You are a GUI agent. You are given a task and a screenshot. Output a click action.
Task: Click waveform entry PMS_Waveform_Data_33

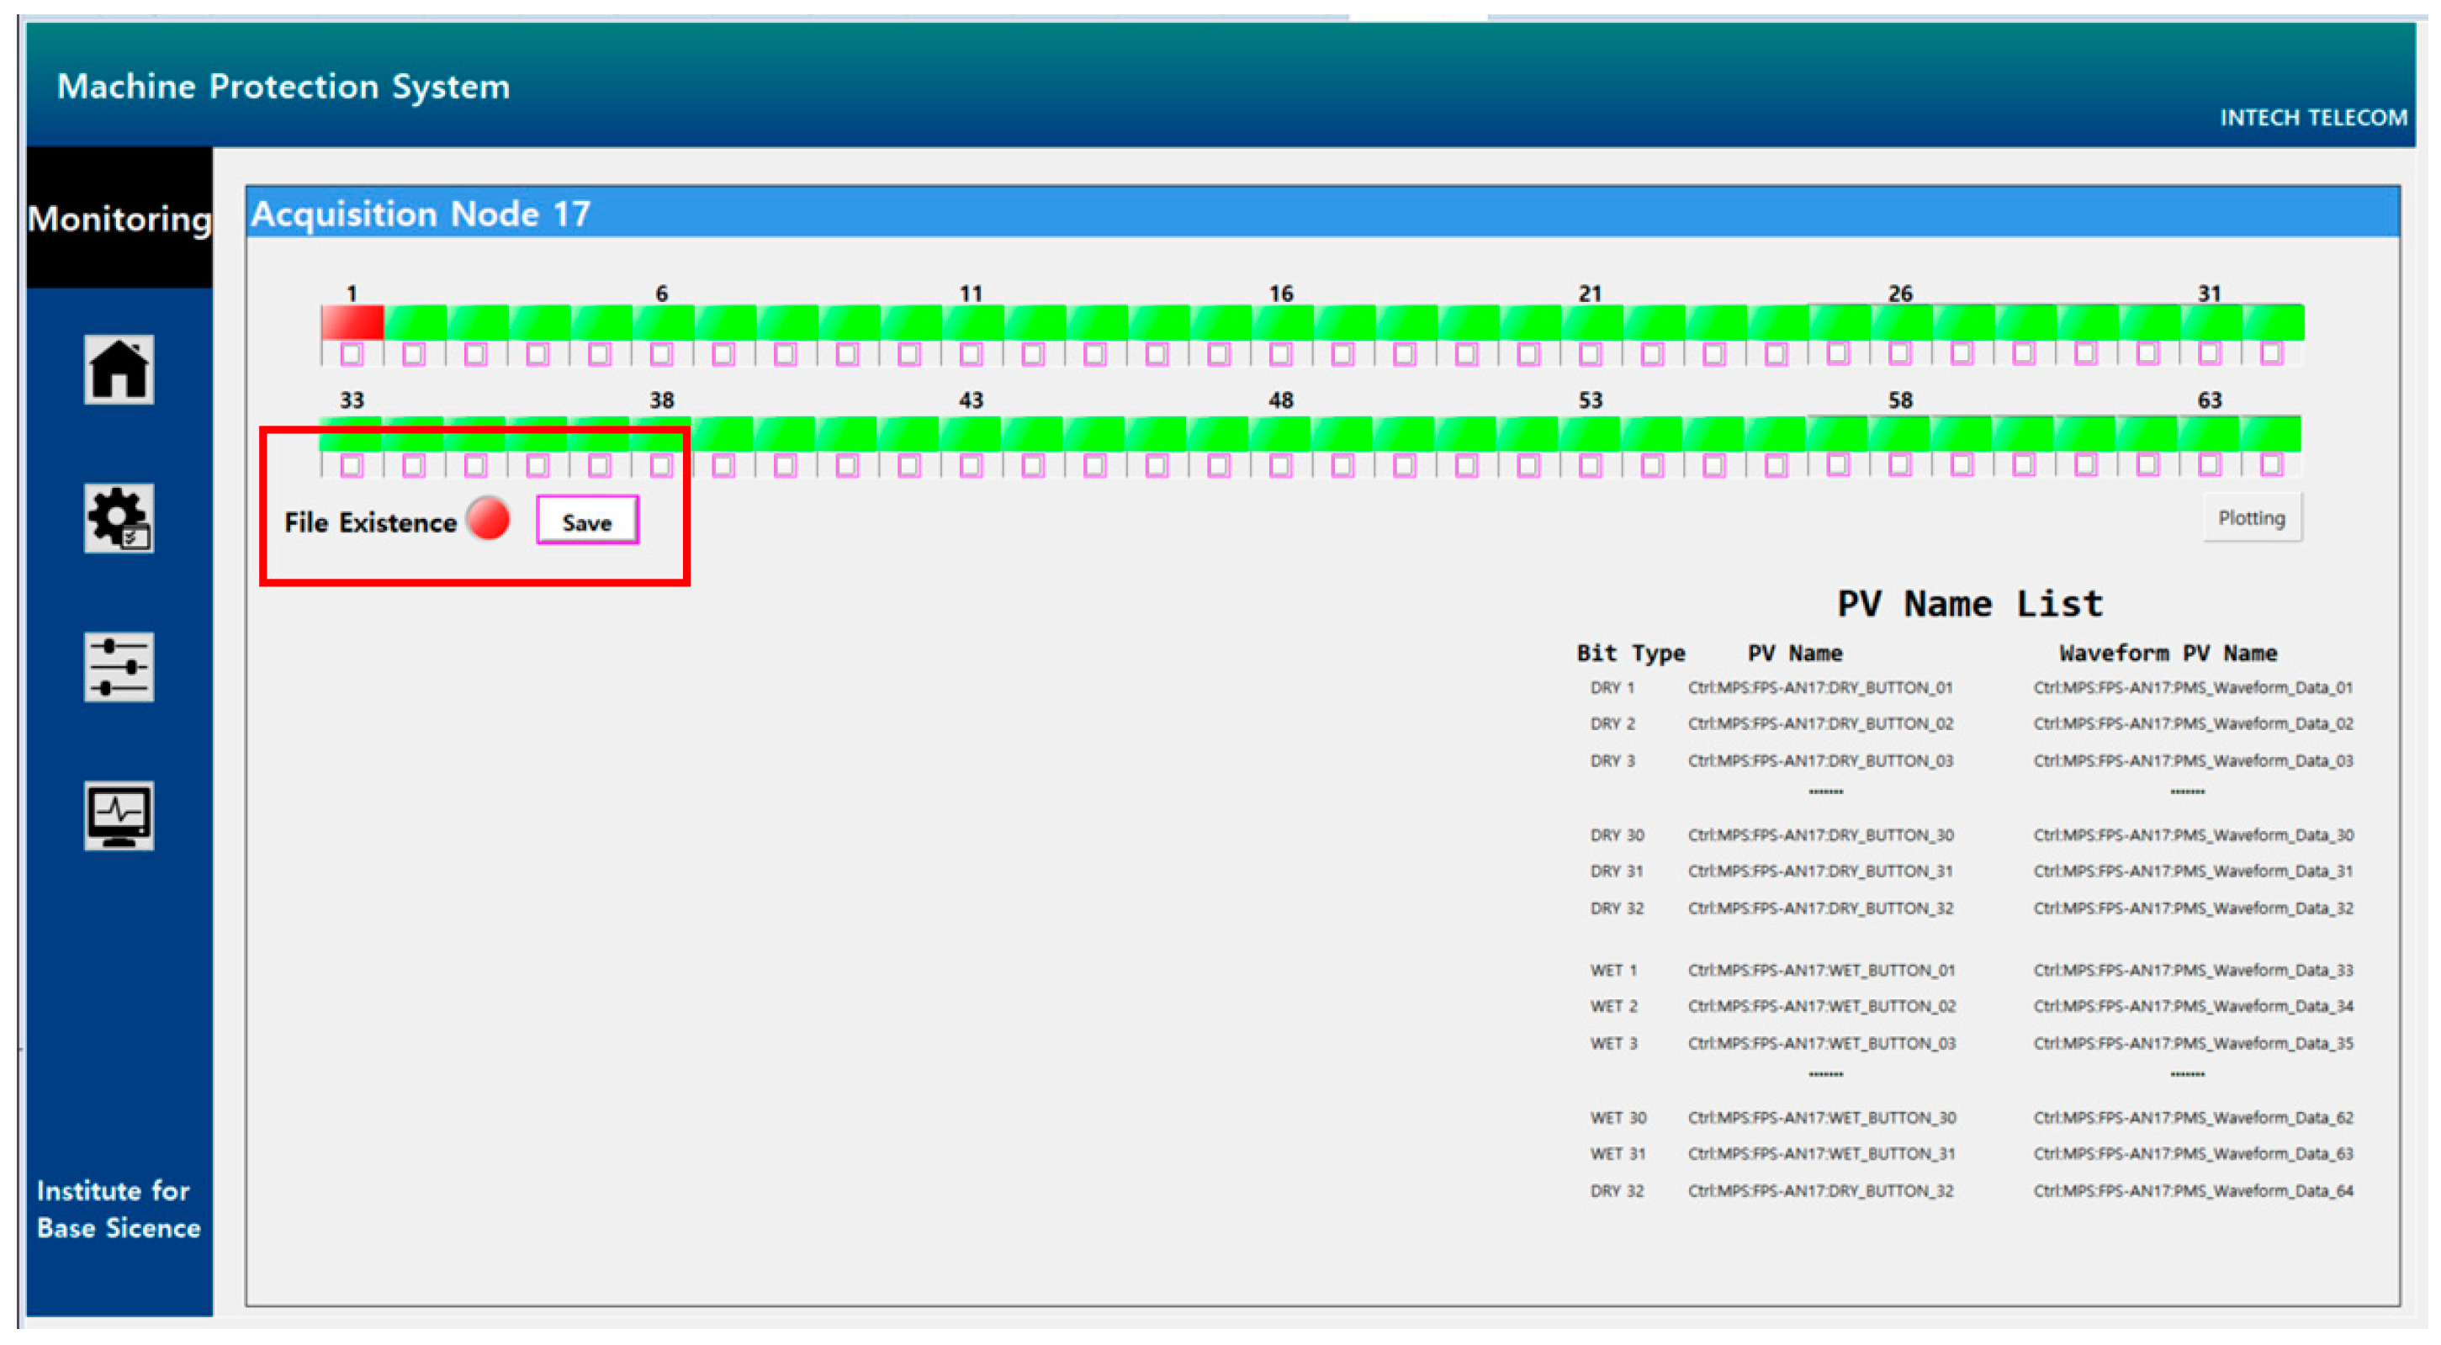[2193, 970]
